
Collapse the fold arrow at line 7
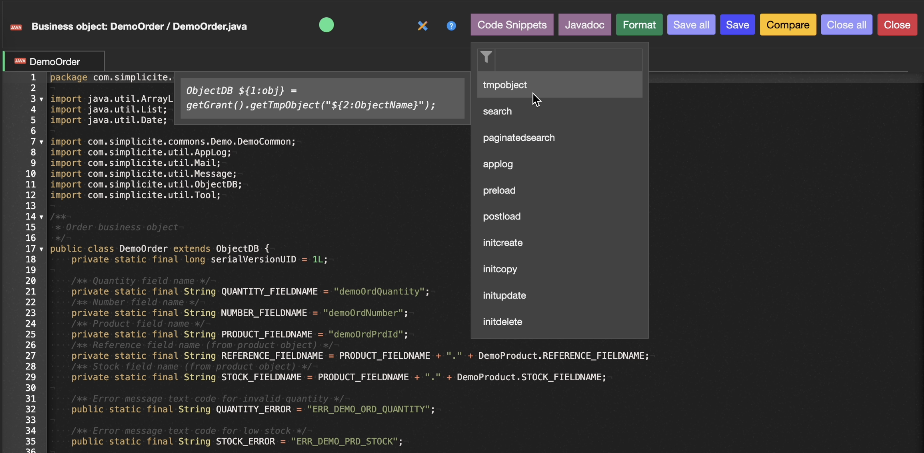click(x=42, y=142)
